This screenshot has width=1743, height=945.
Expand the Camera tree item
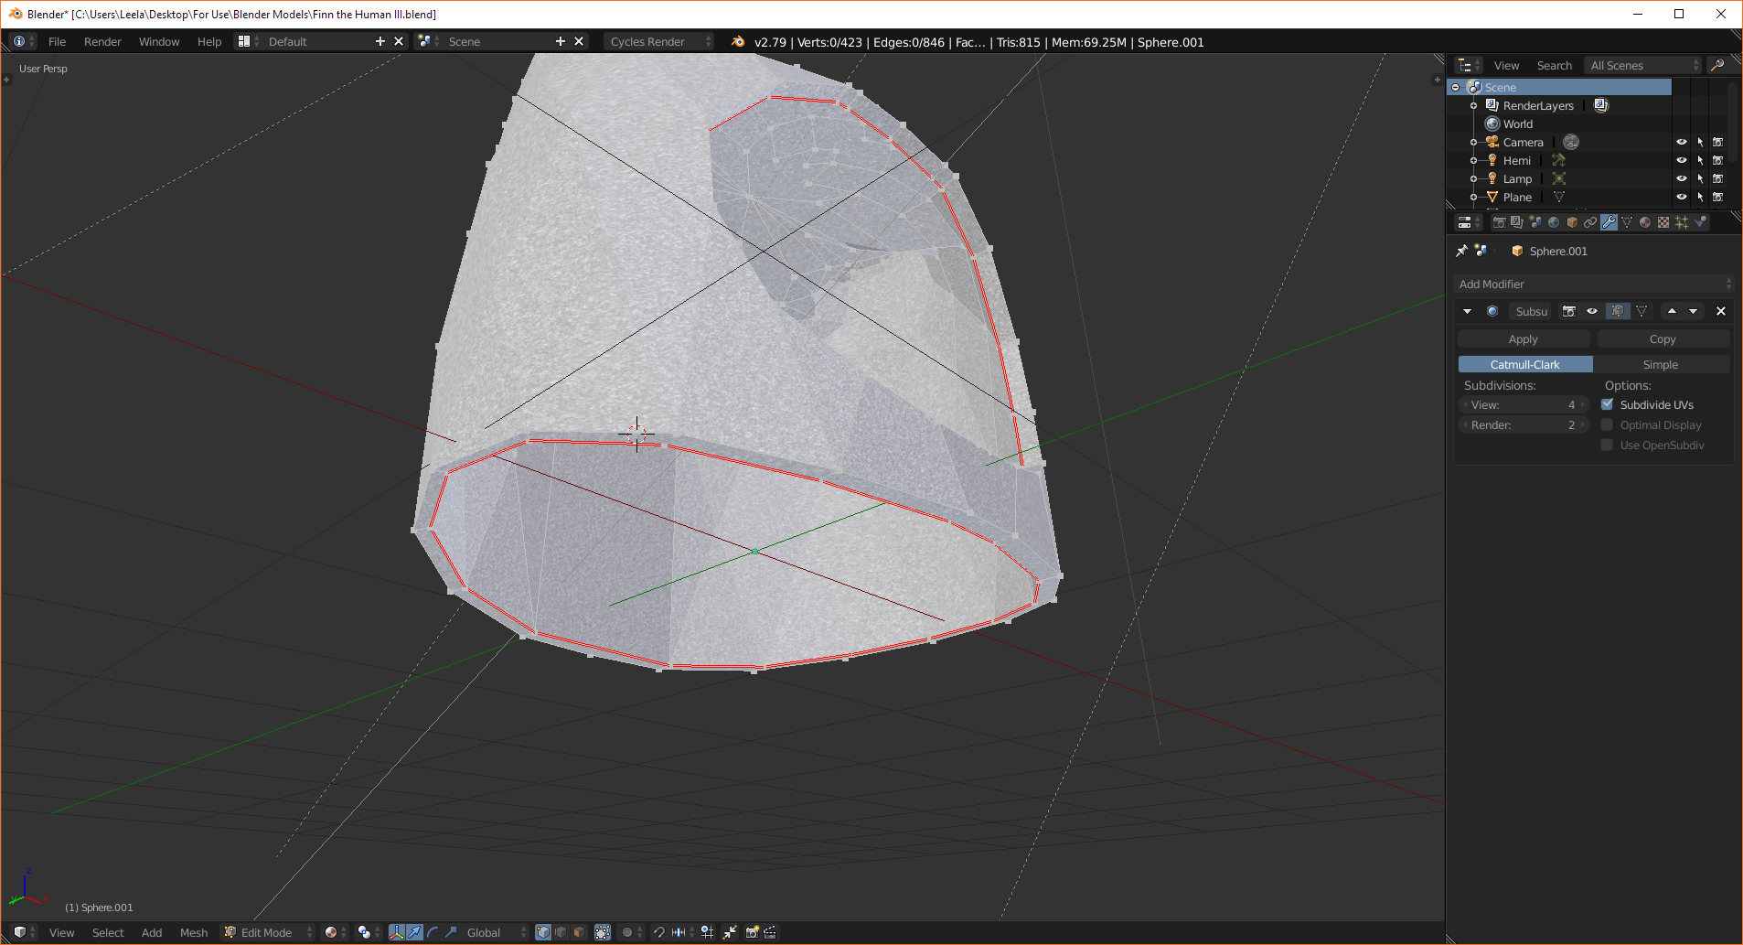pos(1473,142)
